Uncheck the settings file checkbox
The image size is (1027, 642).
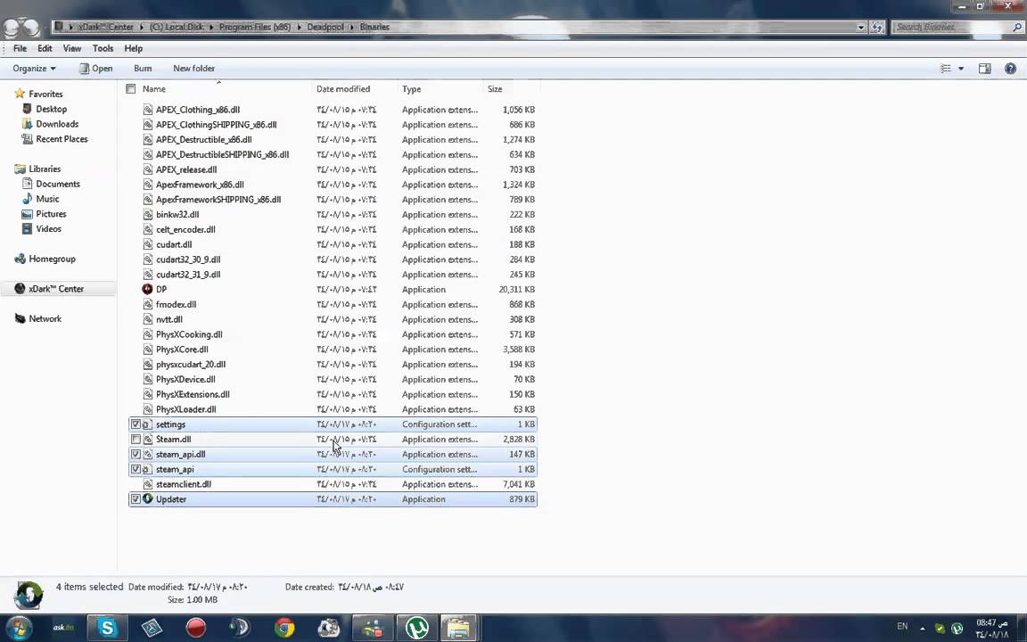pos(136,424)
